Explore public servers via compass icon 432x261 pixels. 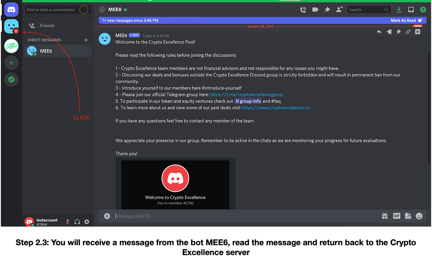point(11,79)
